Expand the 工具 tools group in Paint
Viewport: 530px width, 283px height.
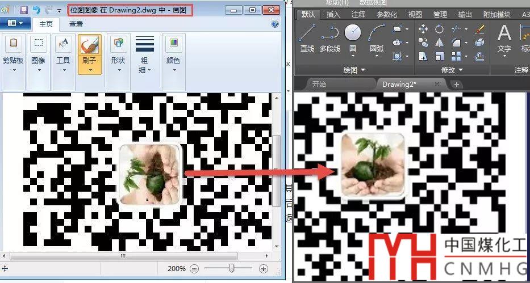pos(64,62)
